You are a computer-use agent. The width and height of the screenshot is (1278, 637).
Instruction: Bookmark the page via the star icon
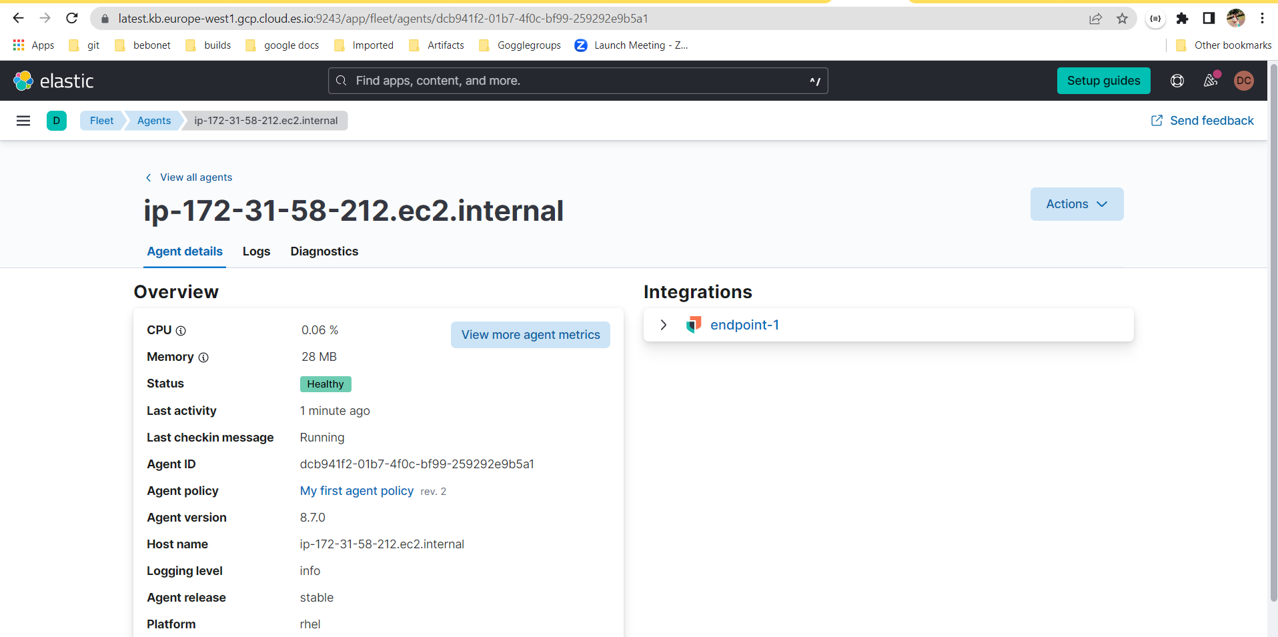click(x=1123, y=18)
